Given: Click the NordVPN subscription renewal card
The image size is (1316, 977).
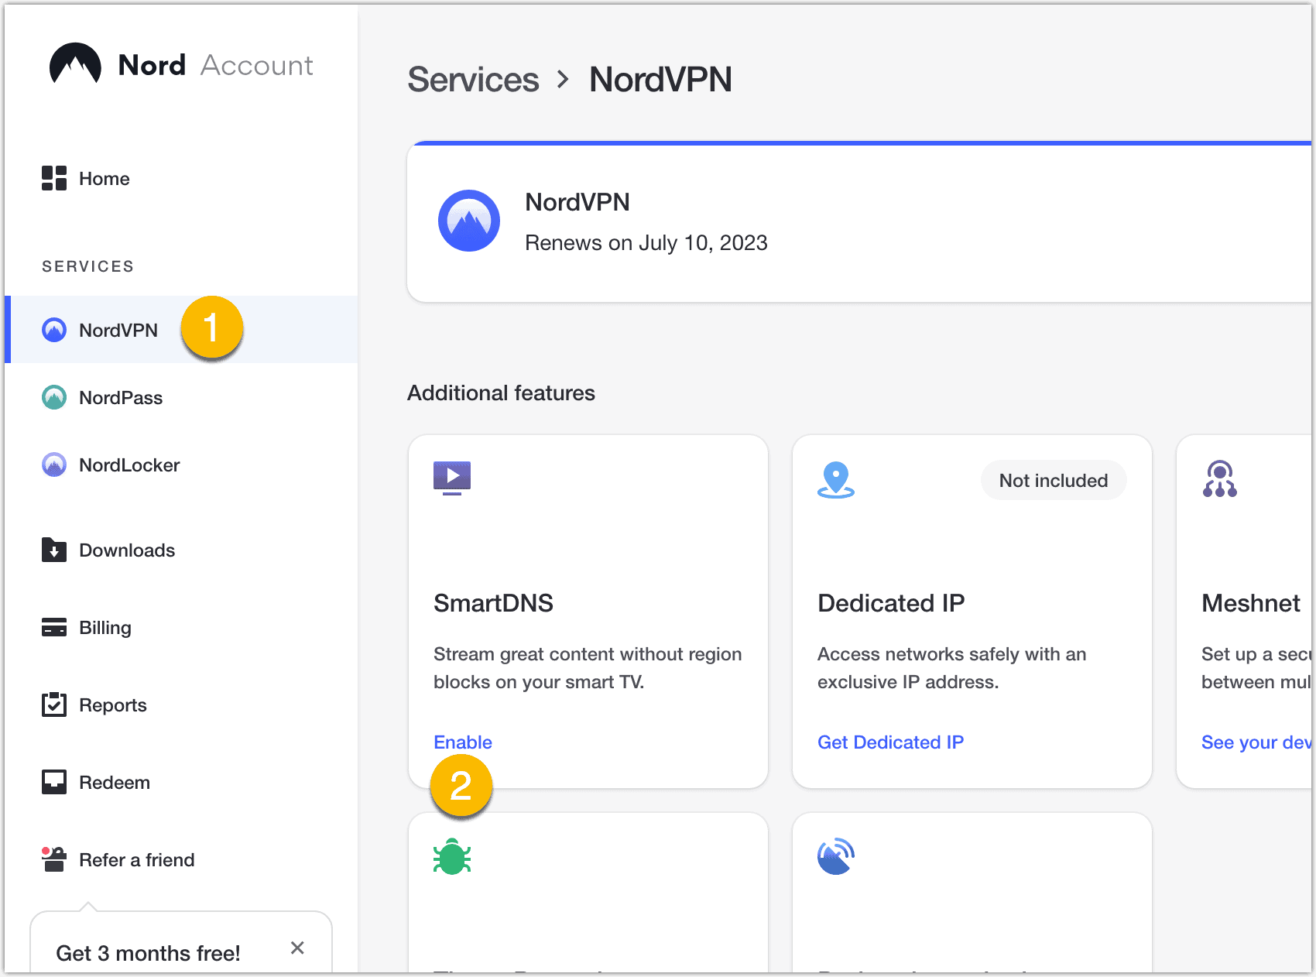Looking at the screenshot, I should coord(852,223).
